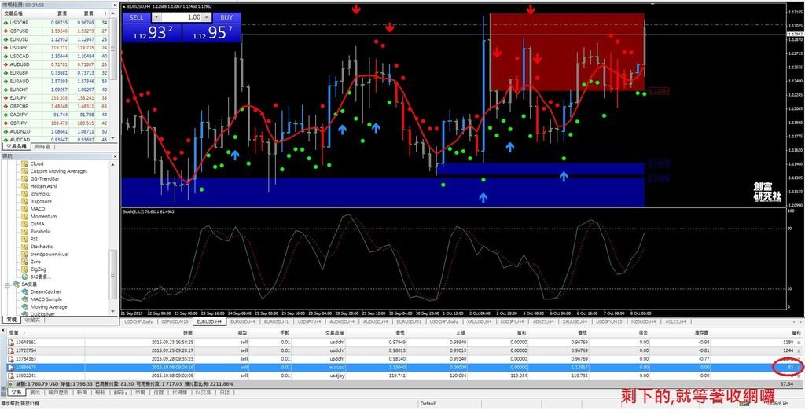Click the Market Watch scrollbar down arrow
The image size is (805, 414).
(112, 137)
